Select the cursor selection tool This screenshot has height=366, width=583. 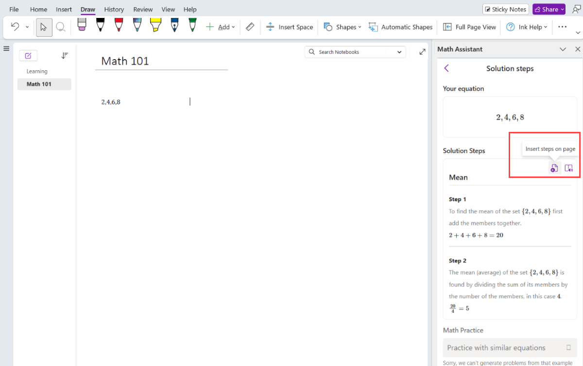44,27
